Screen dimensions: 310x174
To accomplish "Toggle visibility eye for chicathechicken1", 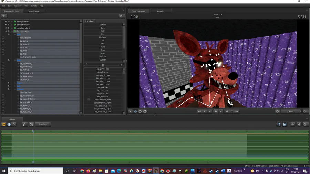I will tap(6, 28).
